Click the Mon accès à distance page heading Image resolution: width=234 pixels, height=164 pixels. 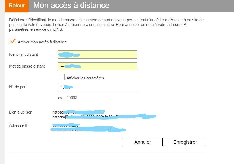[71, 6]
